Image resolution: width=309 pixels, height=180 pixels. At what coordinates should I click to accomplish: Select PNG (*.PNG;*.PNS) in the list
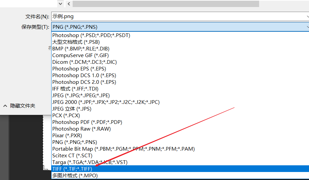pyautogui.click(x=180, y=142)
